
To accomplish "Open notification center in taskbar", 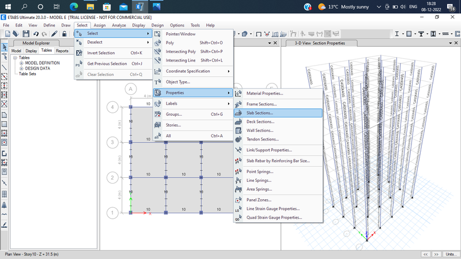I will pos(451,7).
